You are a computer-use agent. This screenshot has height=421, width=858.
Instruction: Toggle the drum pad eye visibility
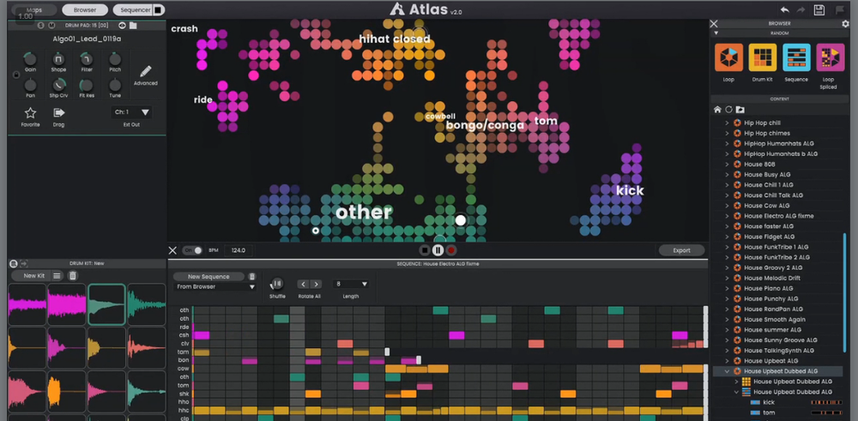pos(122,25)
